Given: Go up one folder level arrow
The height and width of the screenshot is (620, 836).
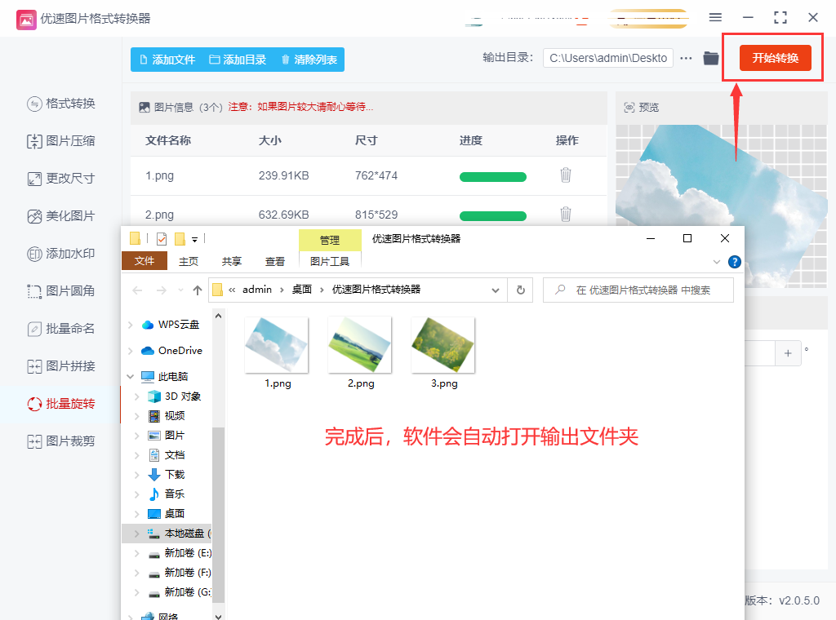Looking at the screenshot, I should click(x=198, y=290).
